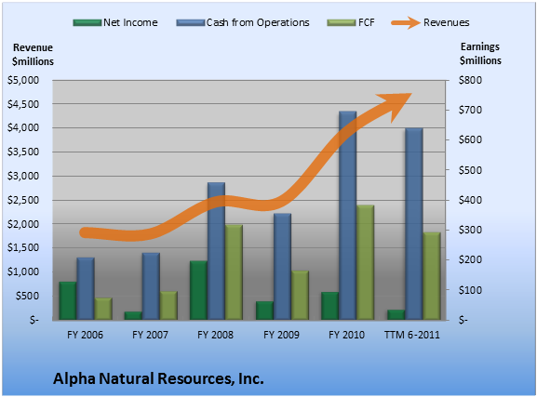Viewport: 537px width, 397px height.
Task: Select the FY 2009 Cash from Operations bar
Action: pyautogui.click(x=282, y=267)
